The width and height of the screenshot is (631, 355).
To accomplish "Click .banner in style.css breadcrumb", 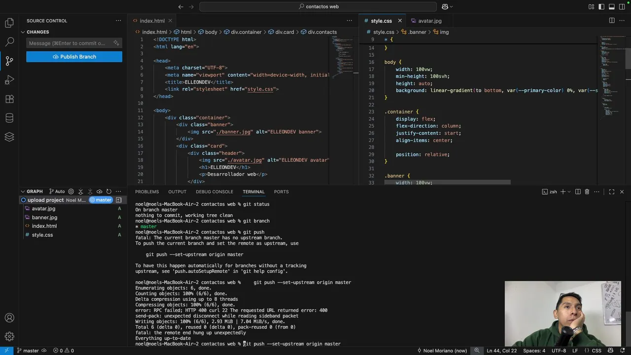I will coord(414,32).
